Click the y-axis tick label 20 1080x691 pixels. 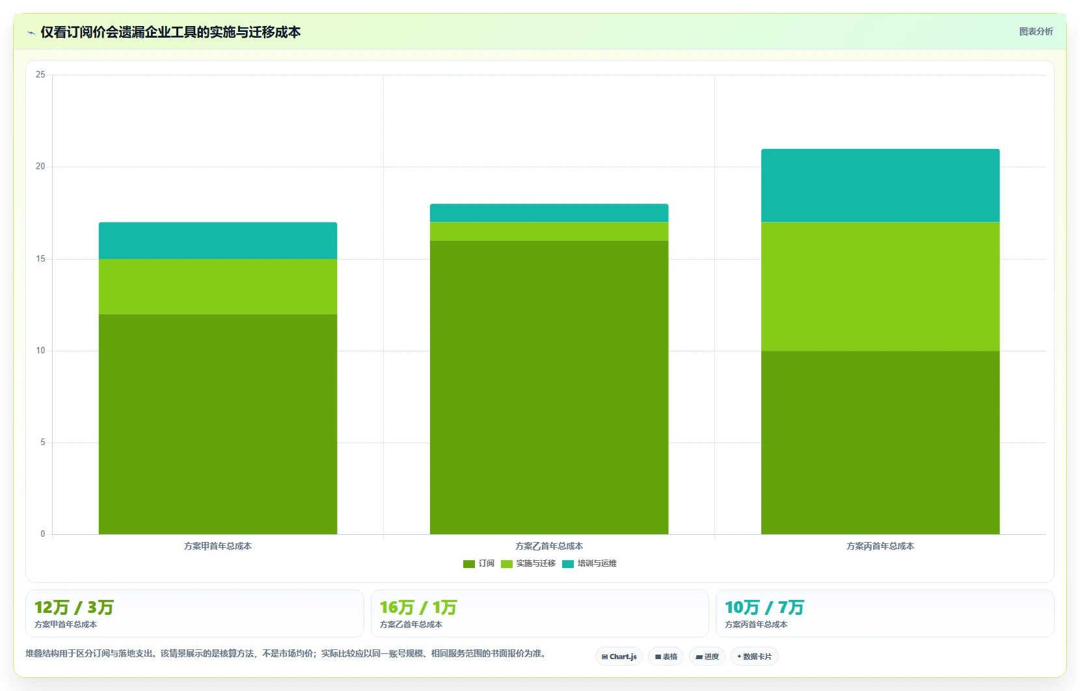pyautogui.click(x=40, y=167)
